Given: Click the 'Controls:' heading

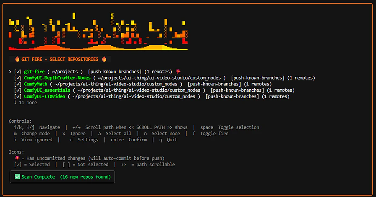Looking at the screenshot, I should (20, 121).
